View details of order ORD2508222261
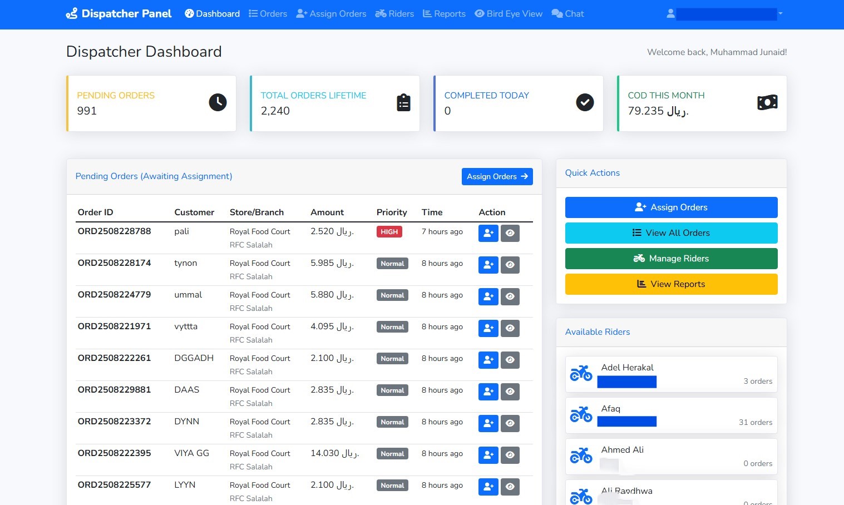The width and height of the screenshot is (844, 505). (510, 360)
